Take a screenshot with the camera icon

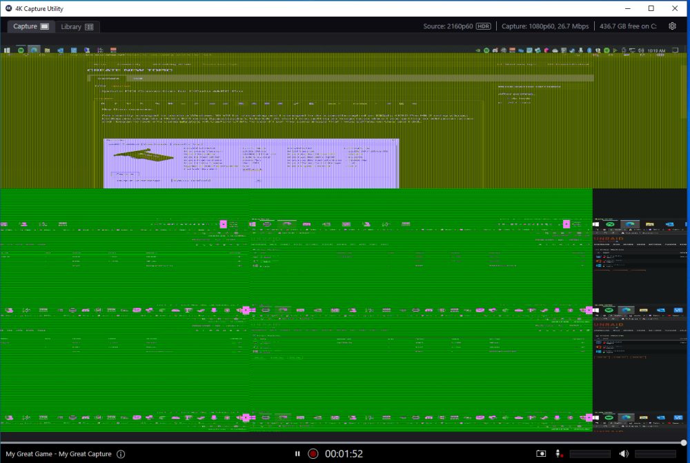(x=541, y=454)
